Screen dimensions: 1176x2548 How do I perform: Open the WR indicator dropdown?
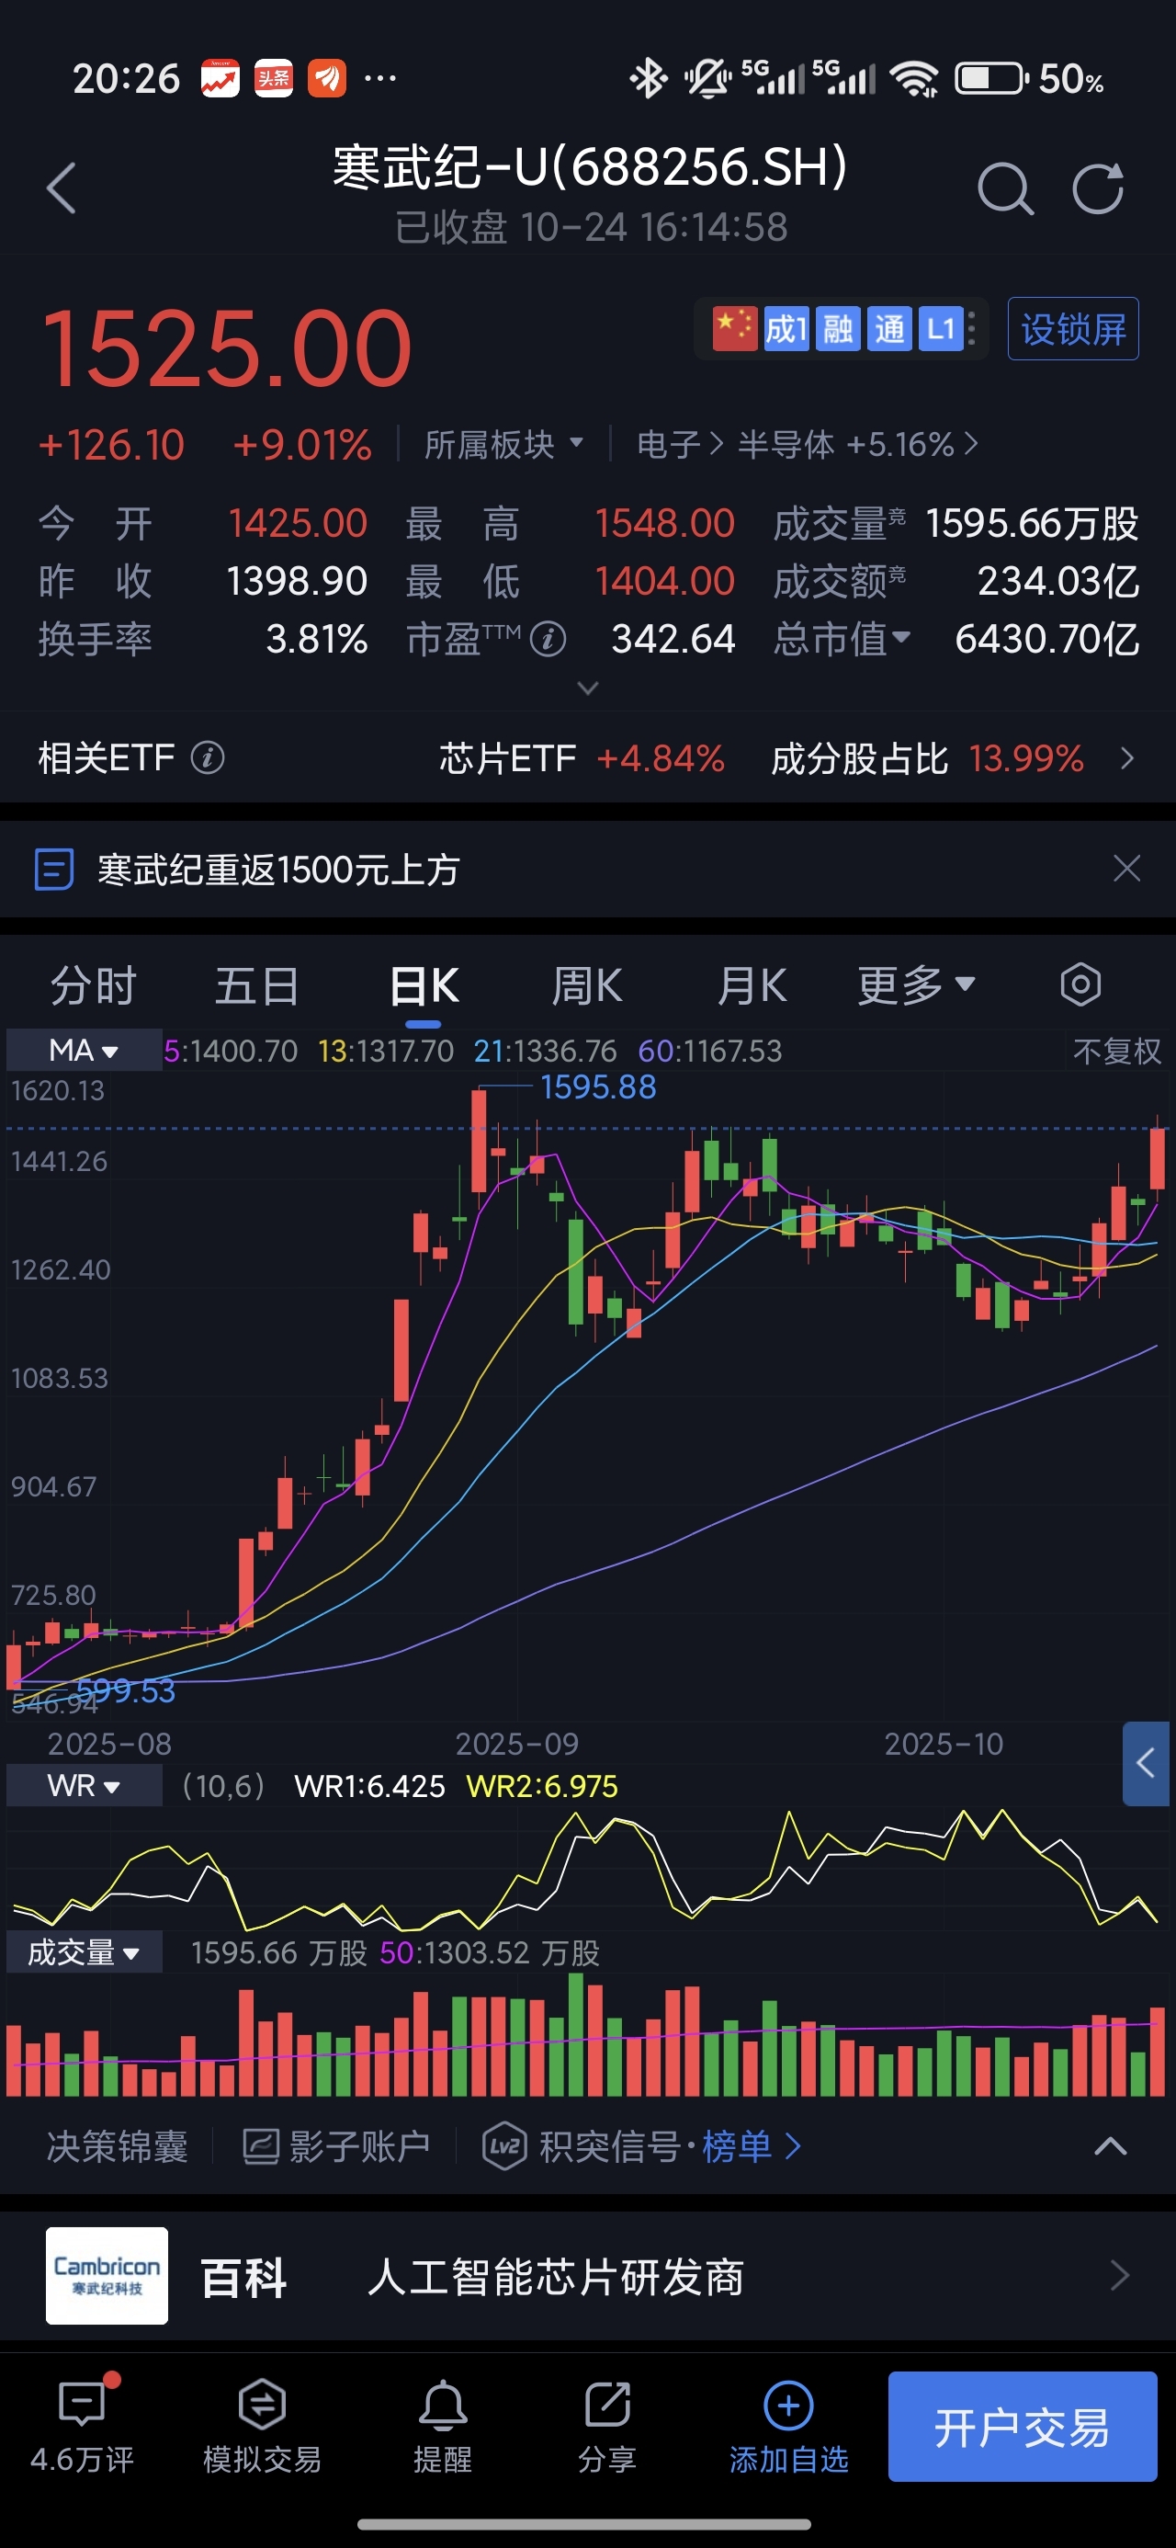(x=85, y=1786)
